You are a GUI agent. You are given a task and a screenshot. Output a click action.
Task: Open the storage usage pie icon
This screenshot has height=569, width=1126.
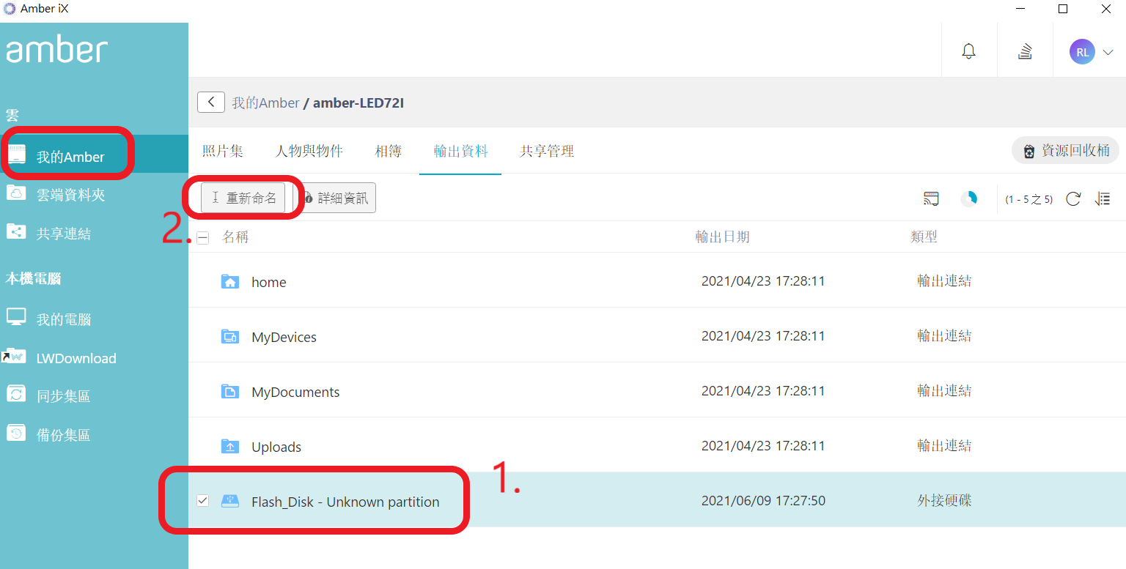click(x=969, y=198)
